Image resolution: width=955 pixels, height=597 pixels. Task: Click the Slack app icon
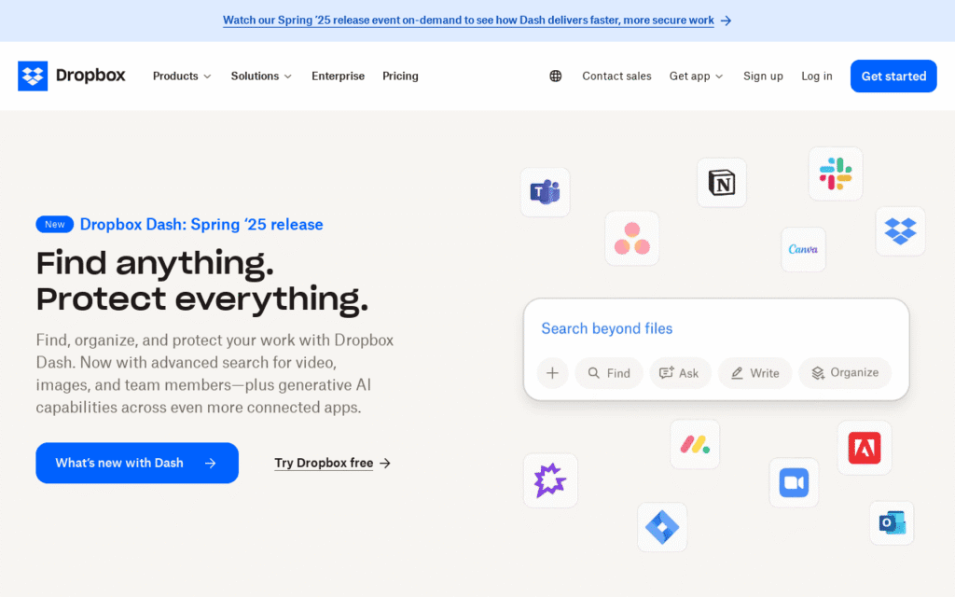click(x=836, y=174)
